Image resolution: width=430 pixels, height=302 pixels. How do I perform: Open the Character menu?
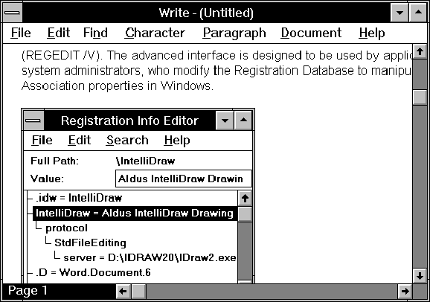pyautogui.click(x=155, y=33)
